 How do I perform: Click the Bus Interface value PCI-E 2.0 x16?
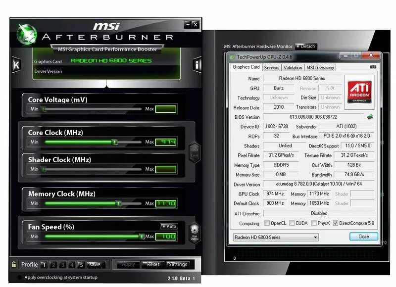click(346, 136)
